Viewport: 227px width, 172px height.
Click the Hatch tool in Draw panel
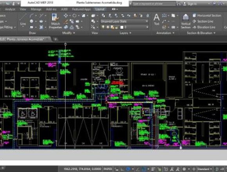click(x=41, y=27)
